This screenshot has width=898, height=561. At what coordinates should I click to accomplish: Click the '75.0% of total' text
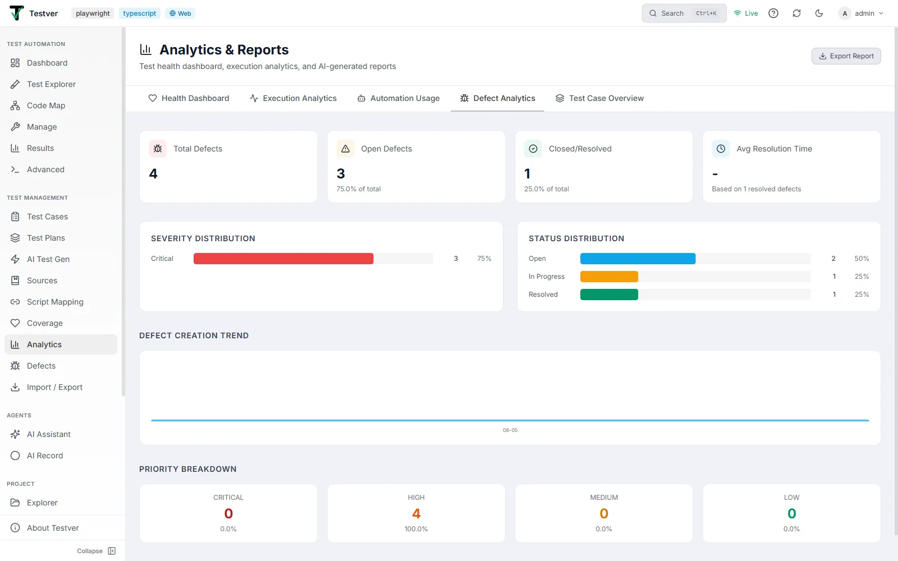click(x=359, y=189)
